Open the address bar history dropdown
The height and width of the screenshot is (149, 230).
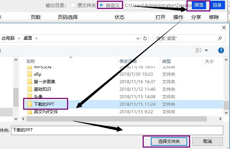click(138, 39)
